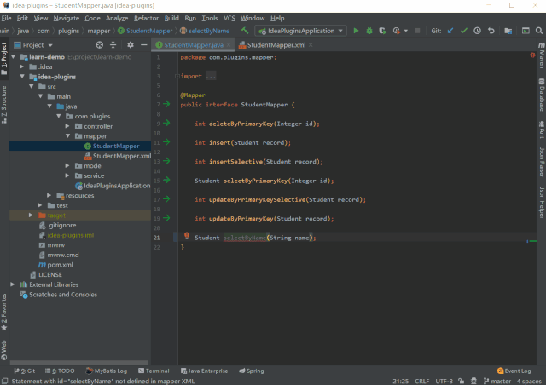Open Project panel settings gear
This screenshot has height=385, width=546.
[x=131, y=45]
